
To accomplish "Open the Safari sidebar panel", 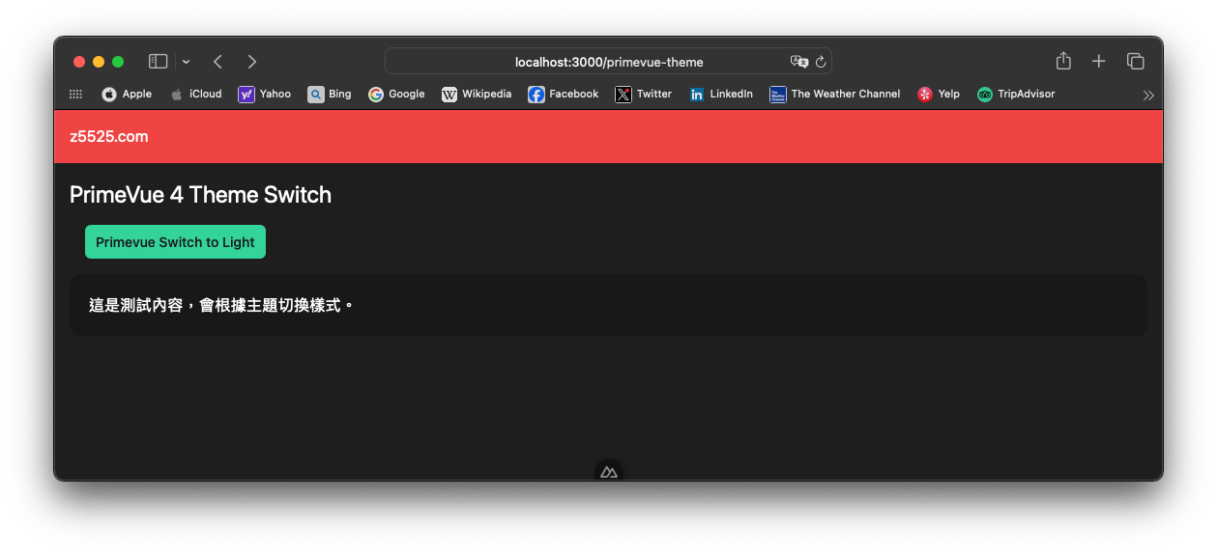I will (x=158, y=62).
